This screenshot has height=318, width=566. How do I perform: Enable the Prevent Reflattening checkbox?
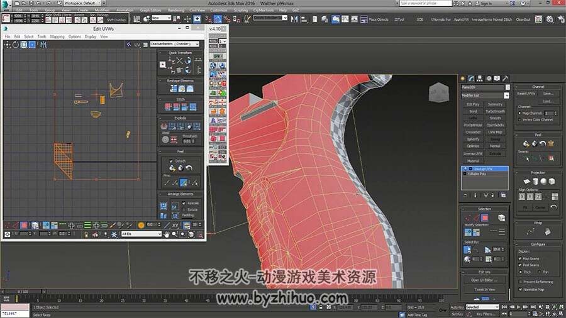(520, 282)
